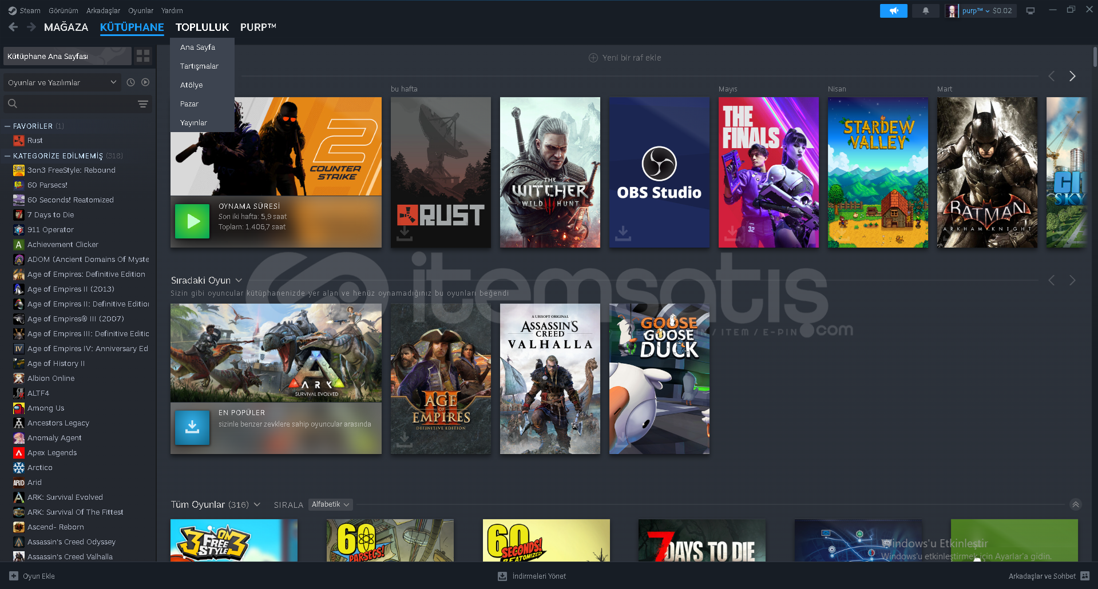Click the blue download button for ARK
The image size is (1098, 589).
pos(192,427)
